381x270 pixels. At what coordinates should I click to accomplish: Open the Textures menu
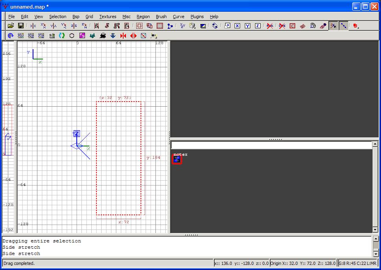coord(107,17)
